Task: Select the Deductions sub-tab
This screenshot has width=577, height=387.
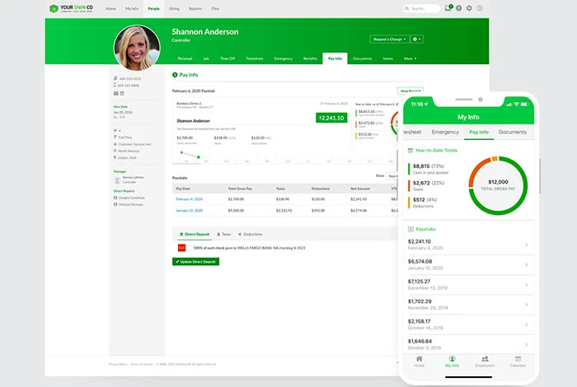Action: pyautogui.click(x=251, y=235)
